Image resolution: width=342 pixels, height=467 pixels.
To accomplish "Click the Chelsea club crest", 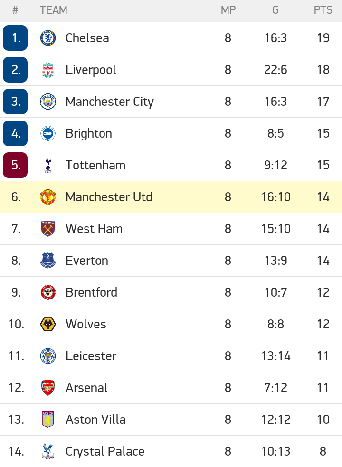I will click(48, 38).
